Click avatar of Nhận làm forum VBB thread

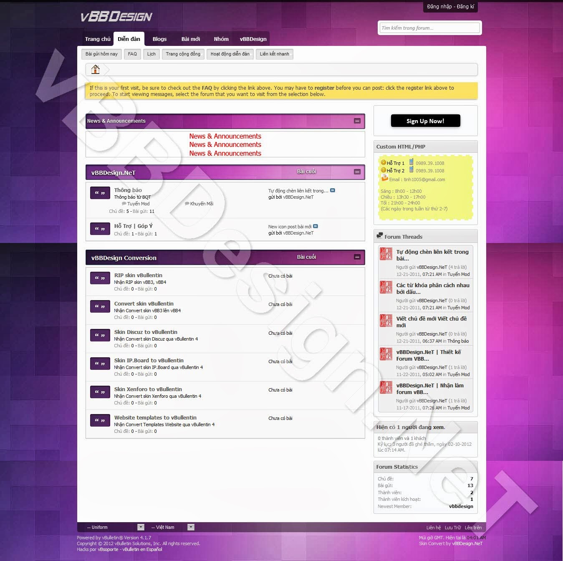[386, 387]
